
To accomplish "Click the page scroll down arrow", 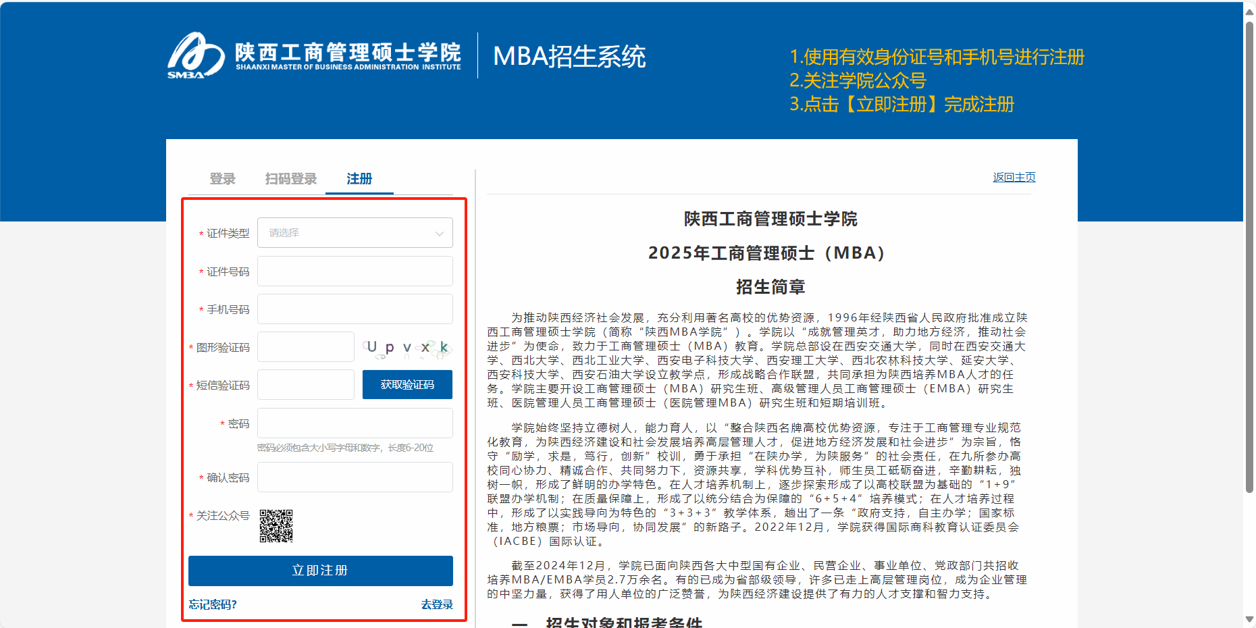I will [x=1249, y=619].
